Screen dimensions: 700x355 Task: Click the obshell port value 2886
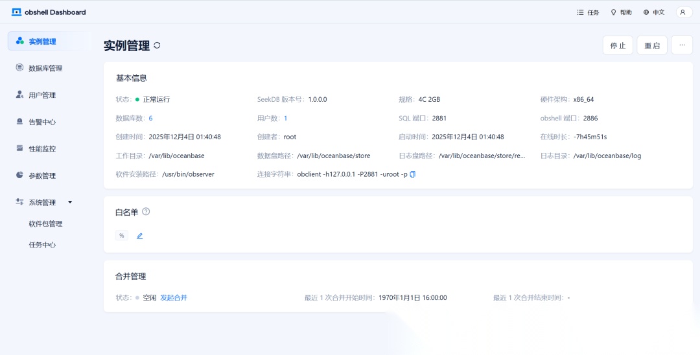[x=590, y=118]
